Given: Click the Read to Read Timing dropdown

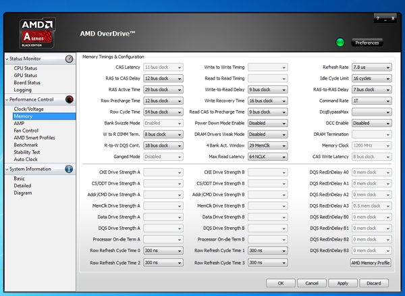Looking at the screenshot, I should [267, 78].
